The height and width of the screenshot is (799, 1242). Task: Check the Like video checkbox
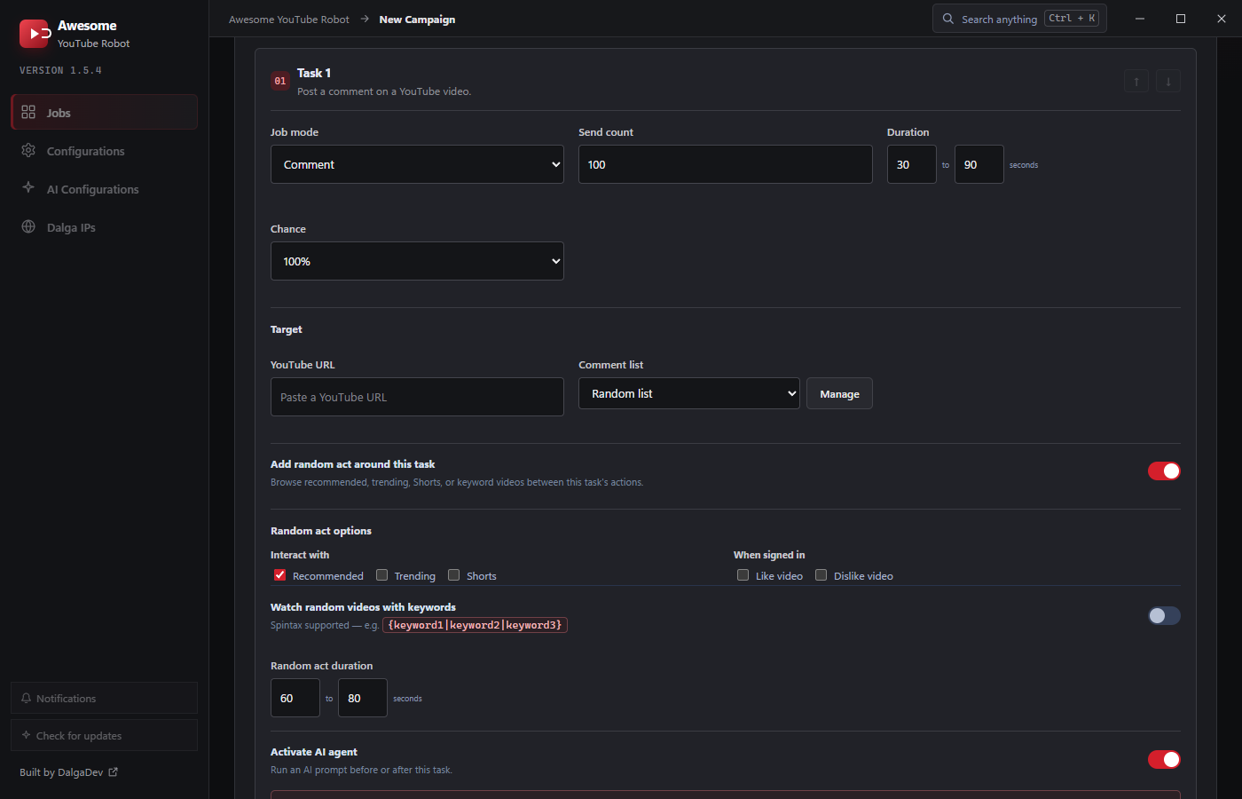click(743, 575)
